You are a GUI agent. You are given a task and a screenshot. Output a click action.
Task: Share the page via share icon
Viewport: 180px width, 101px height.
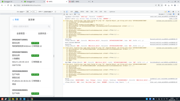click(156, 5)
